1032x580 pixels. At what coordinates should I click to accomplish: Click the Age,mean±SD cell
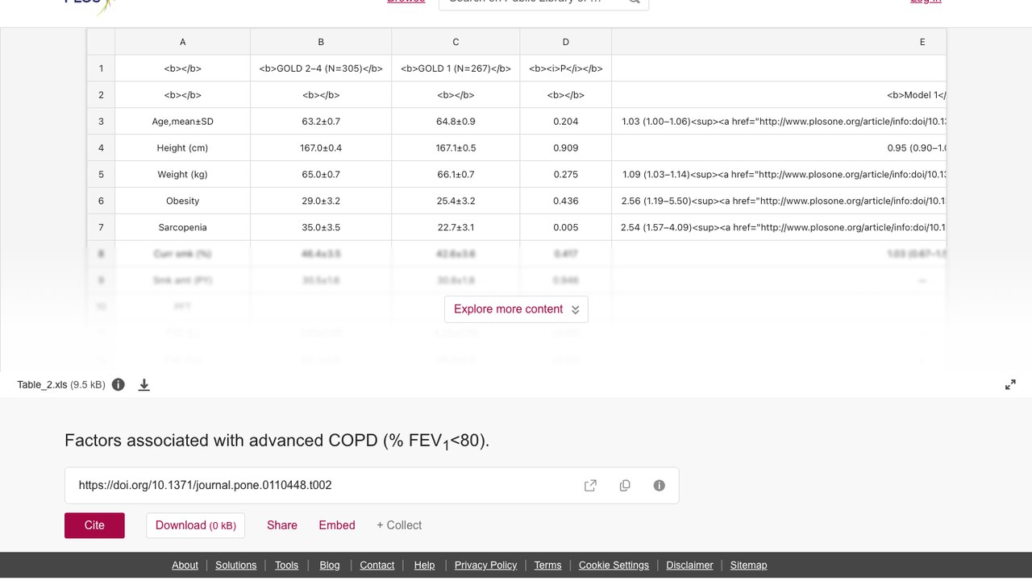pos(183,121)
